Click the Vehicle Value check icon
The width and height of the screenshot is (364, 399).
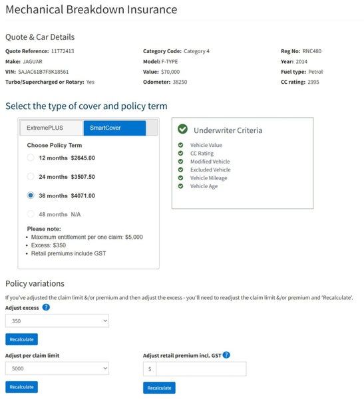[180, 145]
